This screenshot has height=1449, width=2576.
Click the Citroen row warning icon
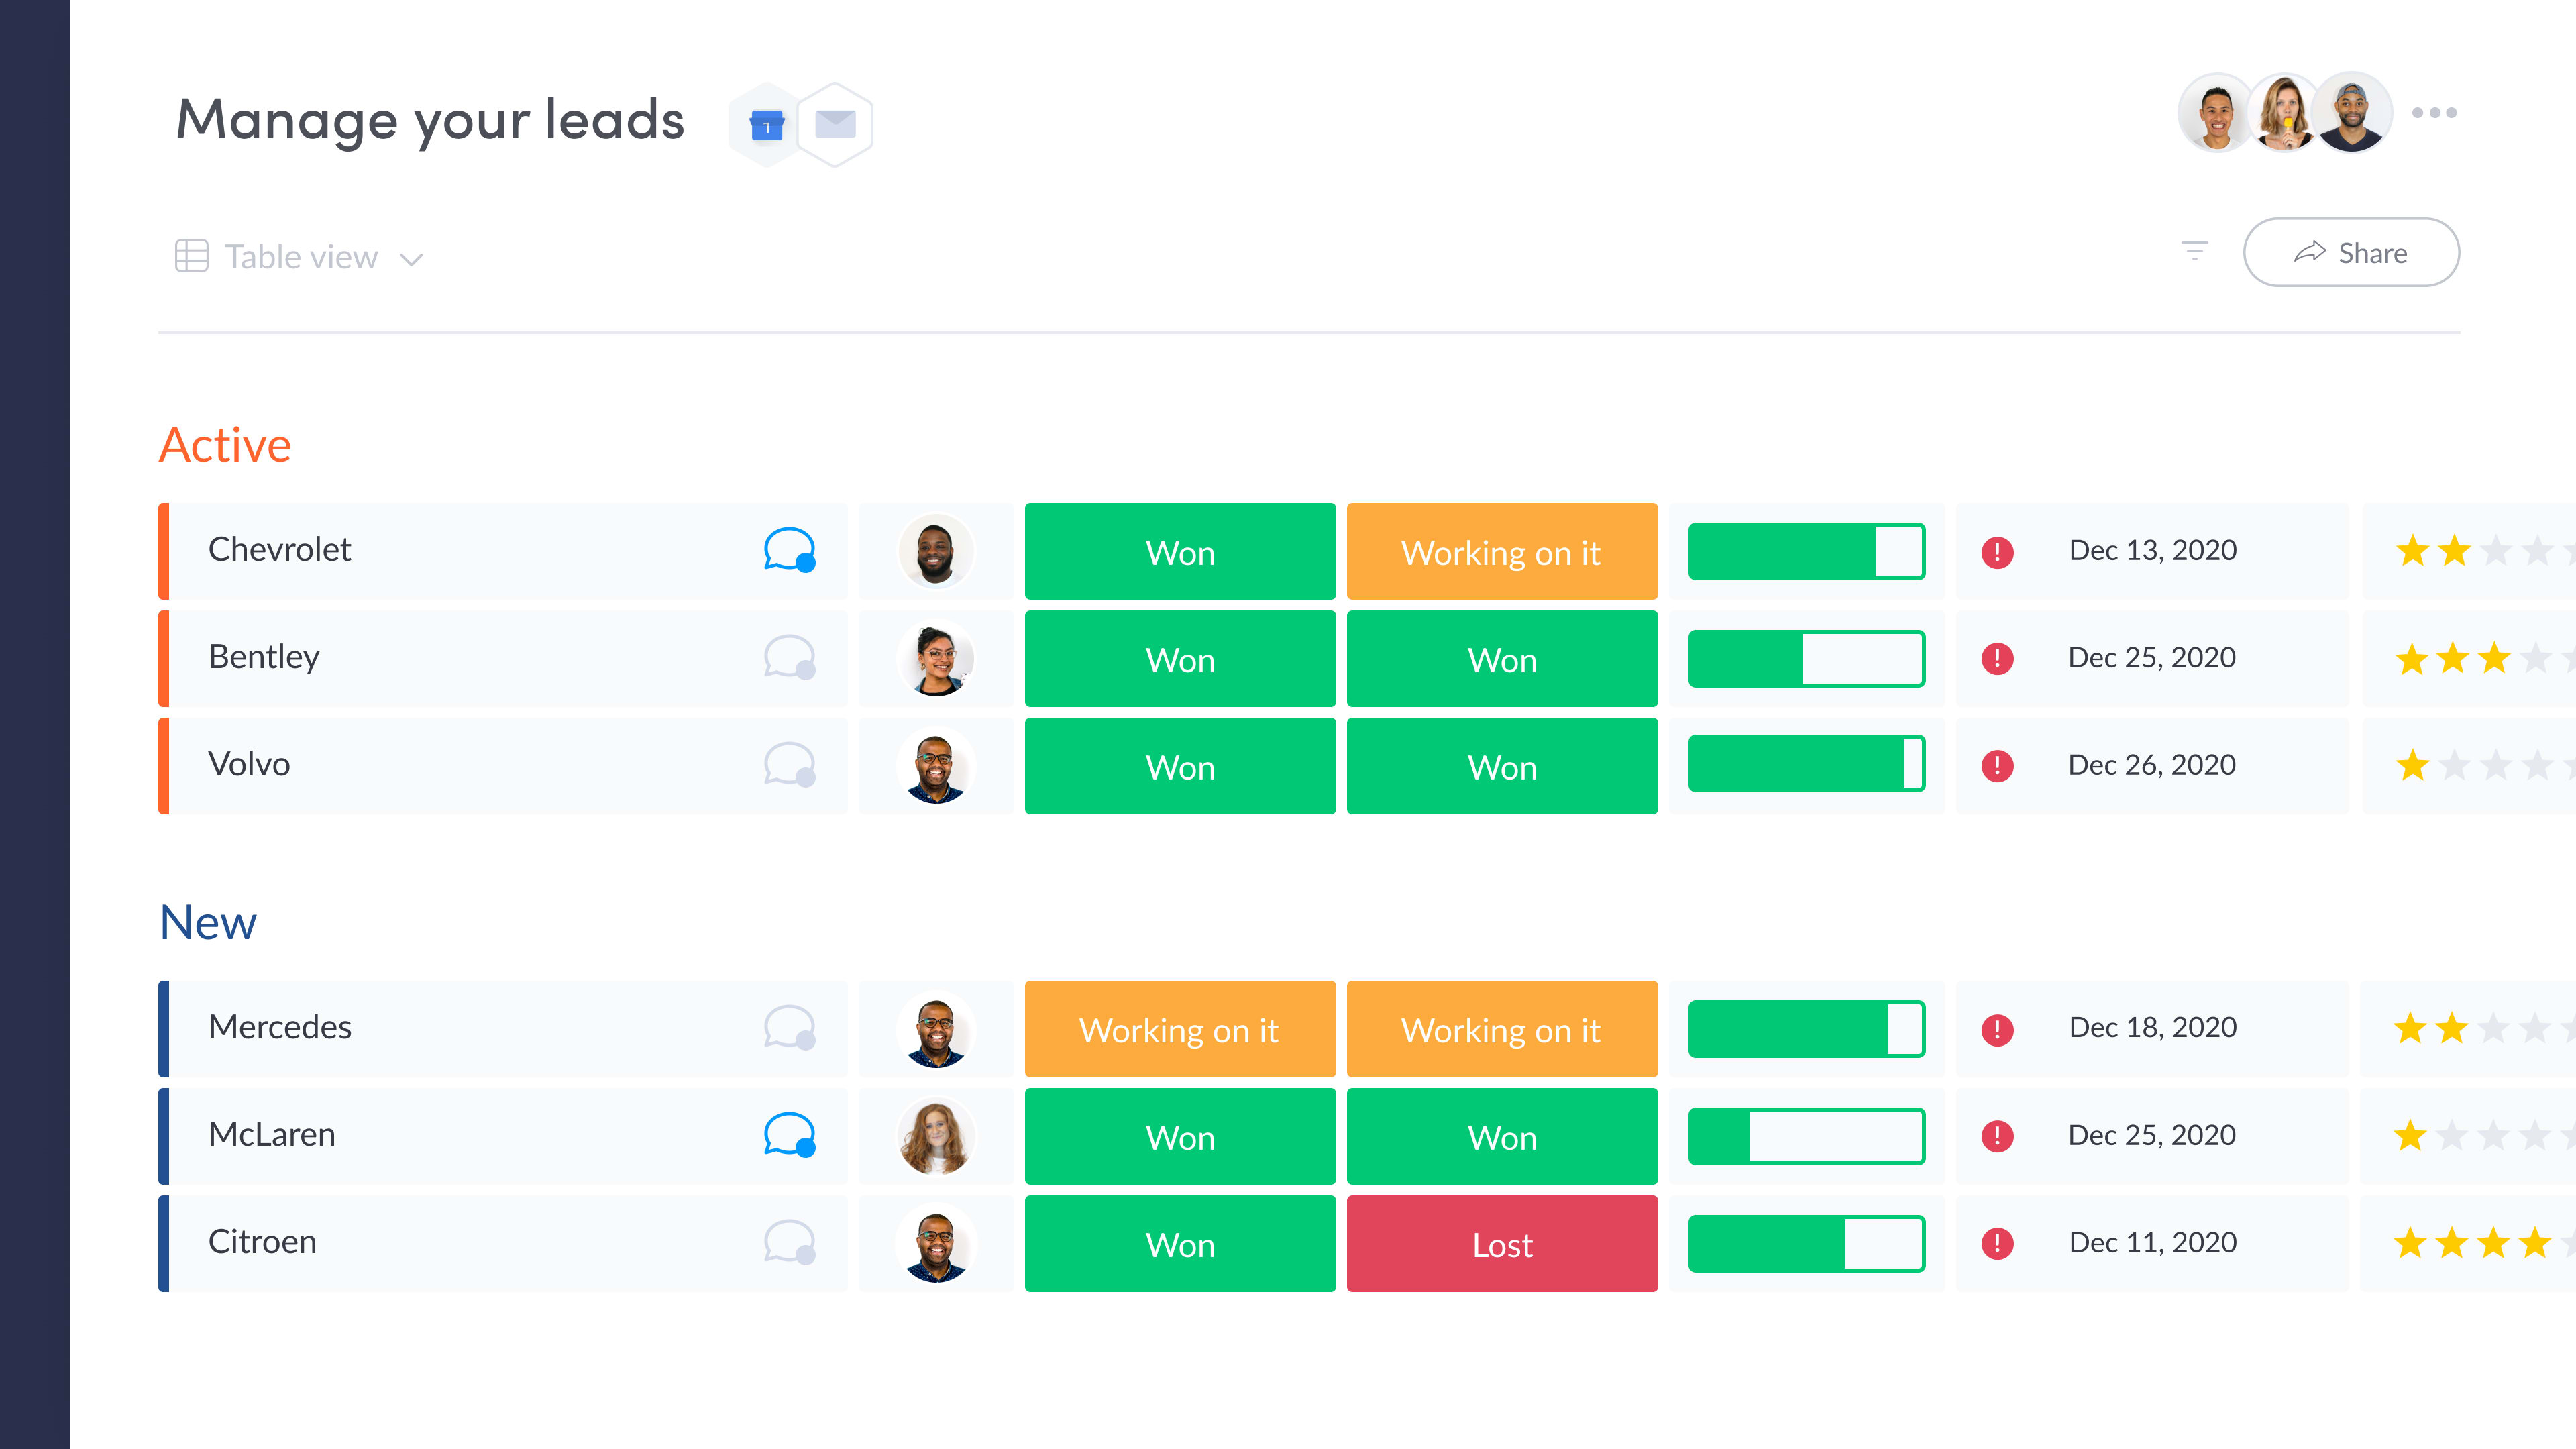pyautogui.click(x=1997, y=1244)
